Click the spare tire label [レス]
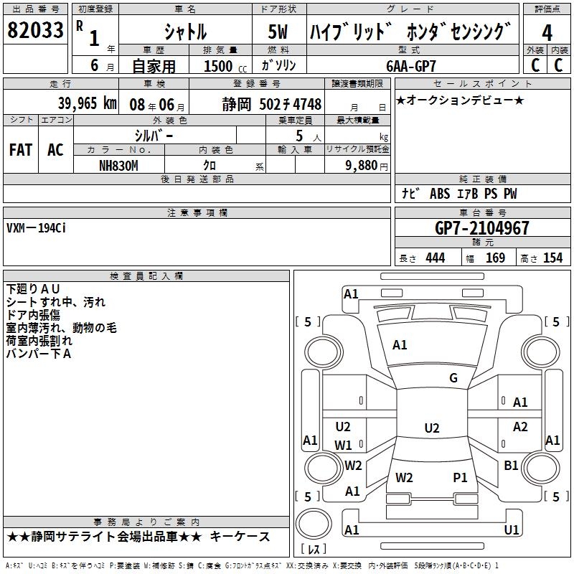The width and height of the screenshot is (574, 574). 314,549
